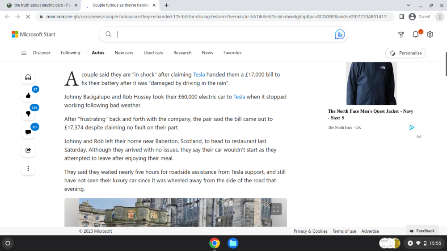Open News in the nav bar
447x251 pixels.
207,53
